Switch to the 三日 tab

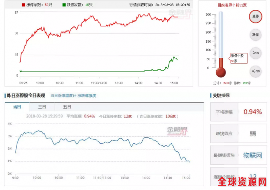[x=42, y=107]
